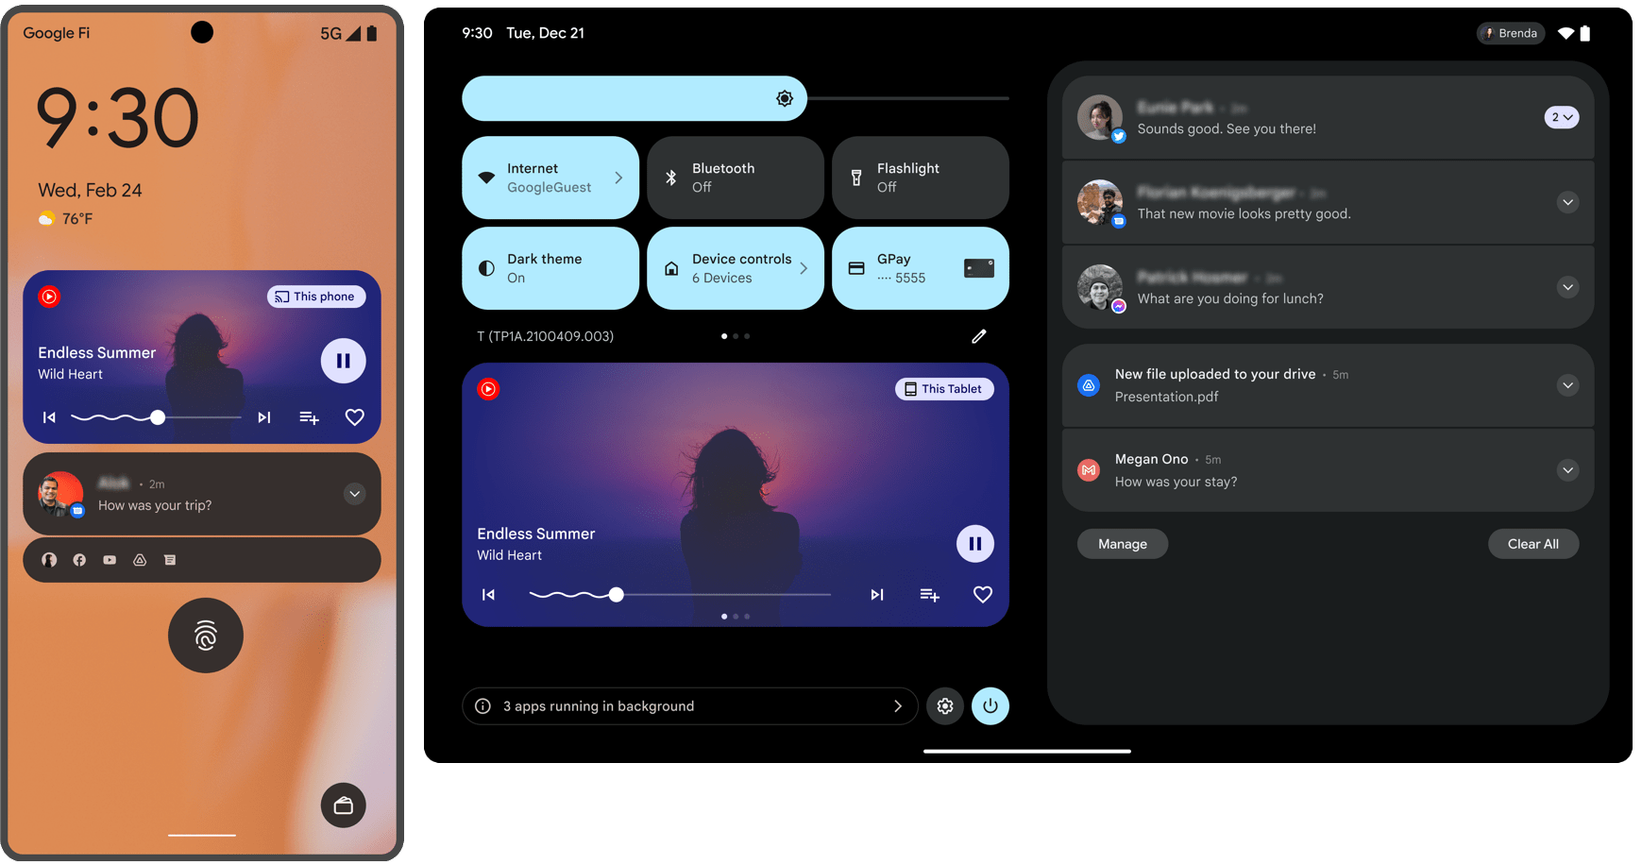The width and height of the screenshot is (1642, 865).
Task: Expand 'What are you doing for lunch?' notification
Action: [1568, 287]
